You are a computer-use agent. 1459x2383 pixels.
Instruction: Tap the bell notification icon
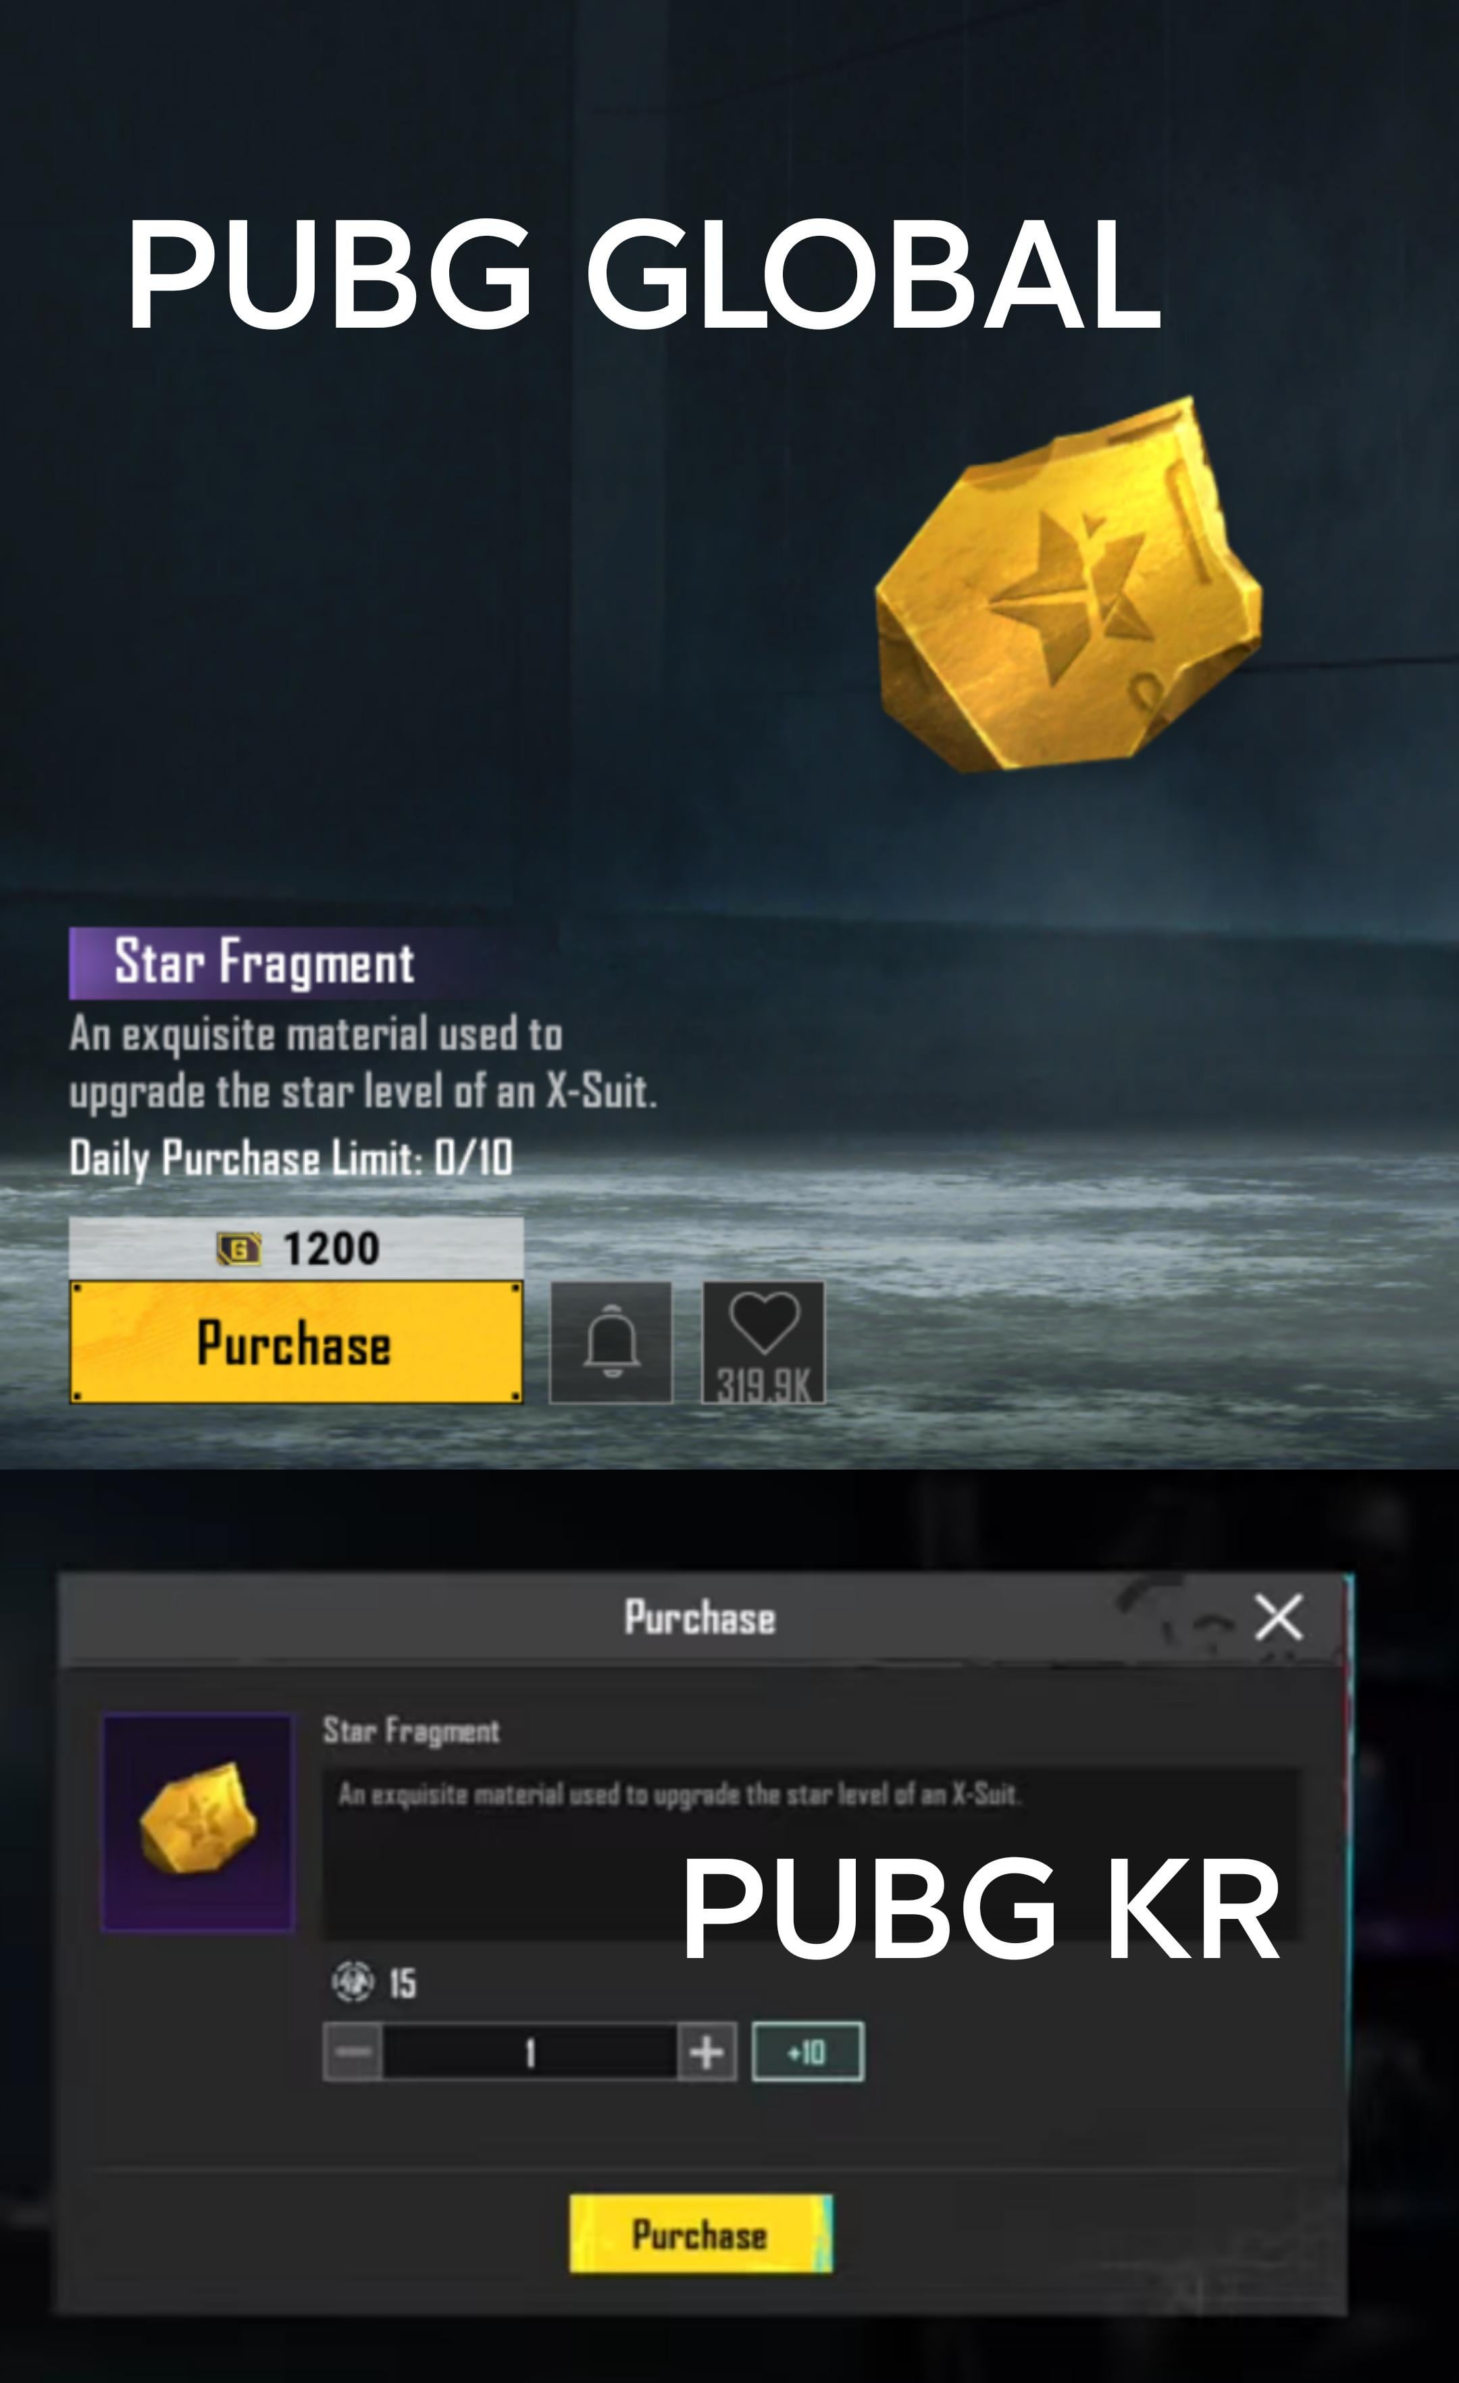pos(611,1341)
